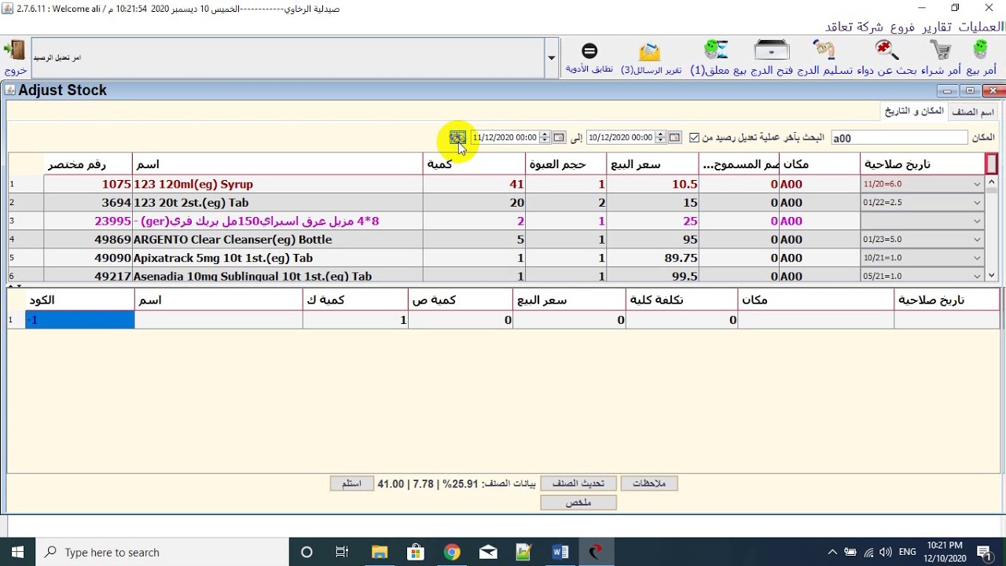Expand expiry dropdown of item code 23995
This screenshot has width=1006, height=566.
[x=977, y=221]
